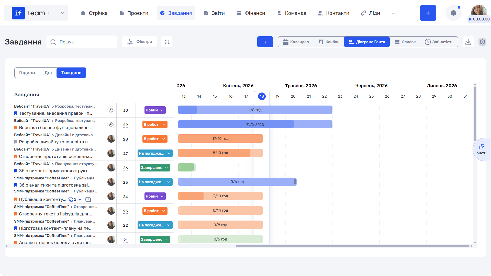Open Фільтри filters panel
This screenshot has width=491, height=276.
(139, 42)
